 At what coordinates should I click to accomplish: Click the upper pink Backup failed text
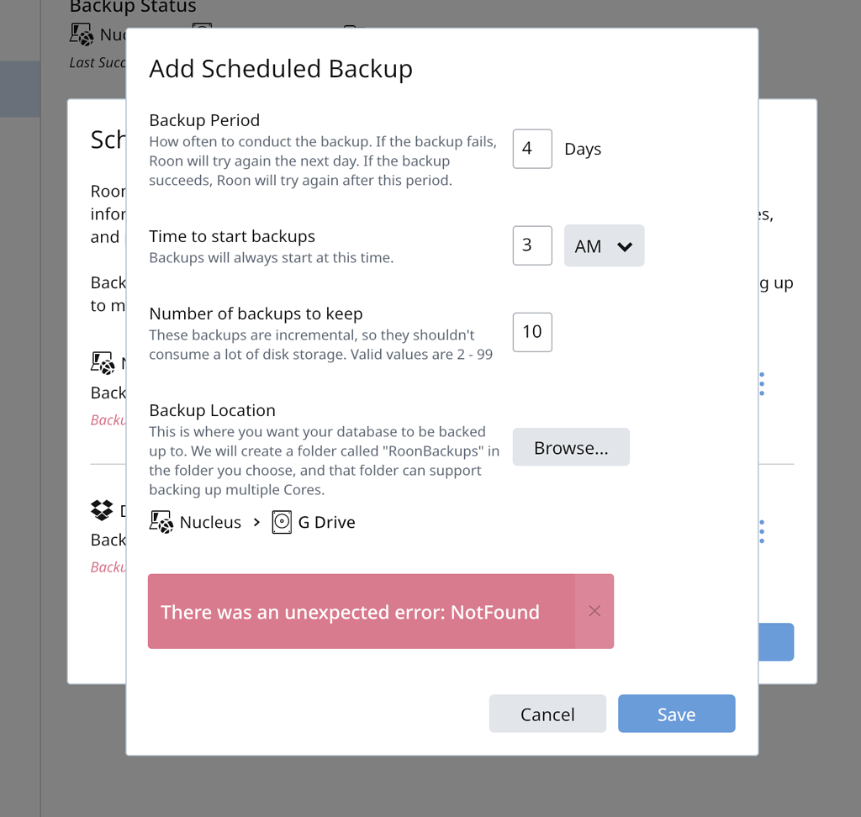(108, 419)
